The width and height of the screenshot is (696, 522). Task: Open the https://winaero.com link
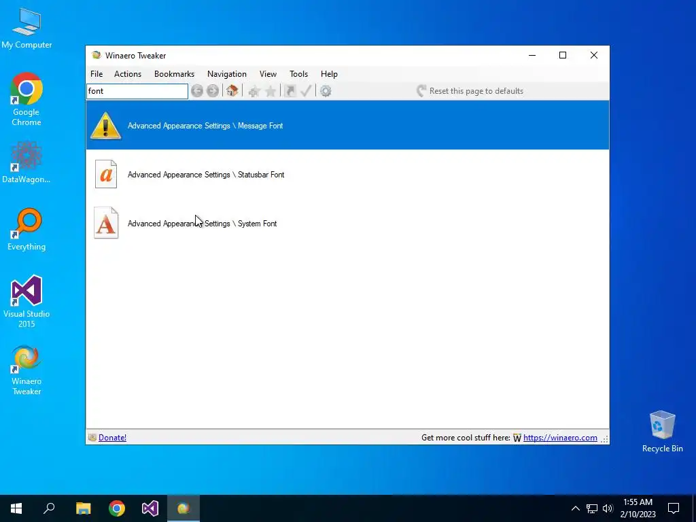pos(560,438)
